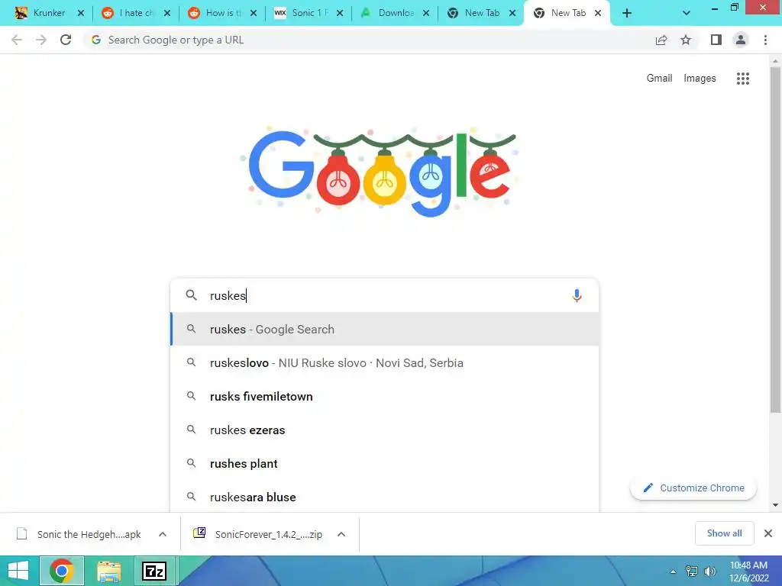Click Show all downloads button
The image size is (782, 586).
(x=724, y=533)
